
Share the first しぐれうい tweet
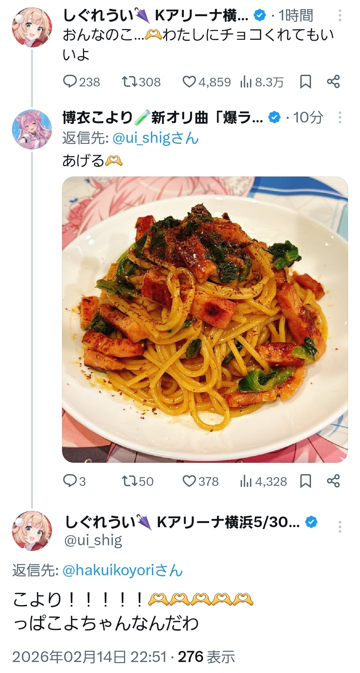pos(333,82)
